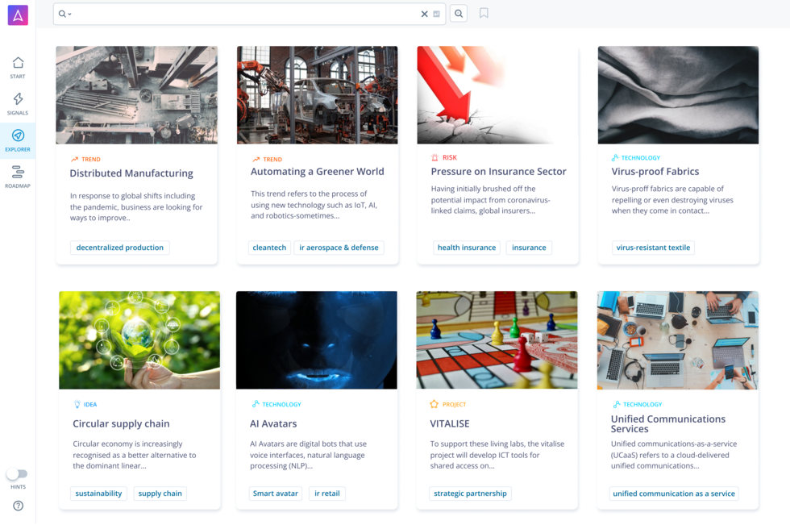This screenshot has height=525, width=790.
Task: Select the strategic partnership tag
Action: click(x=470, y=494)
